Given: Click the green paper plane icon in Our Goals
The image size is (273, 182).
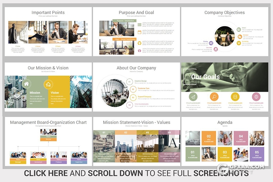Looking at the screenshot, I should [x=193, y=97].
